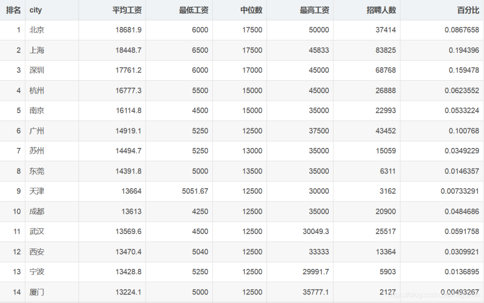Click percentage value 0.00733291
The width and height of the screenshot is (484, 303).
(460, 191)
